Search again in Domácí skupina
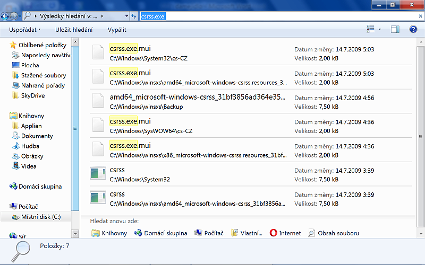The width and height of the screenshot is (425, 265). (160, 233)
